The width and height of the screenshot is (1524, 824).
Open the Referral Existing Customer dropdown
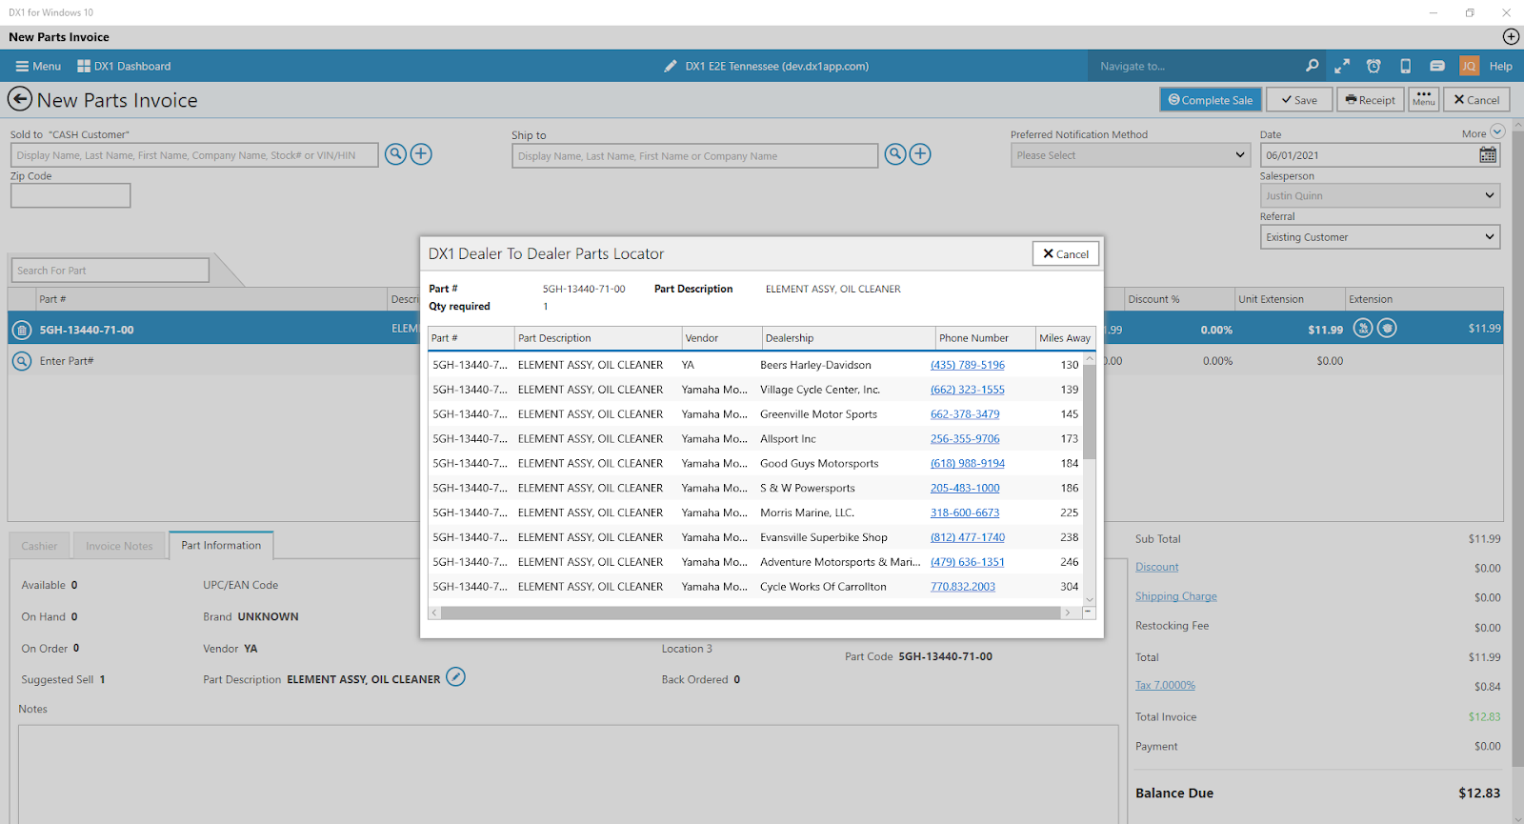1380,237
